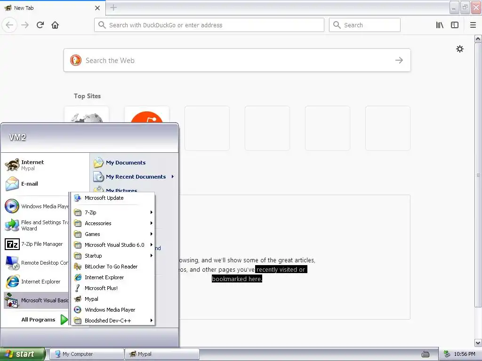The image size is (482, 361).
Task: Expand the Games submenu
Action: click(113, 234)
